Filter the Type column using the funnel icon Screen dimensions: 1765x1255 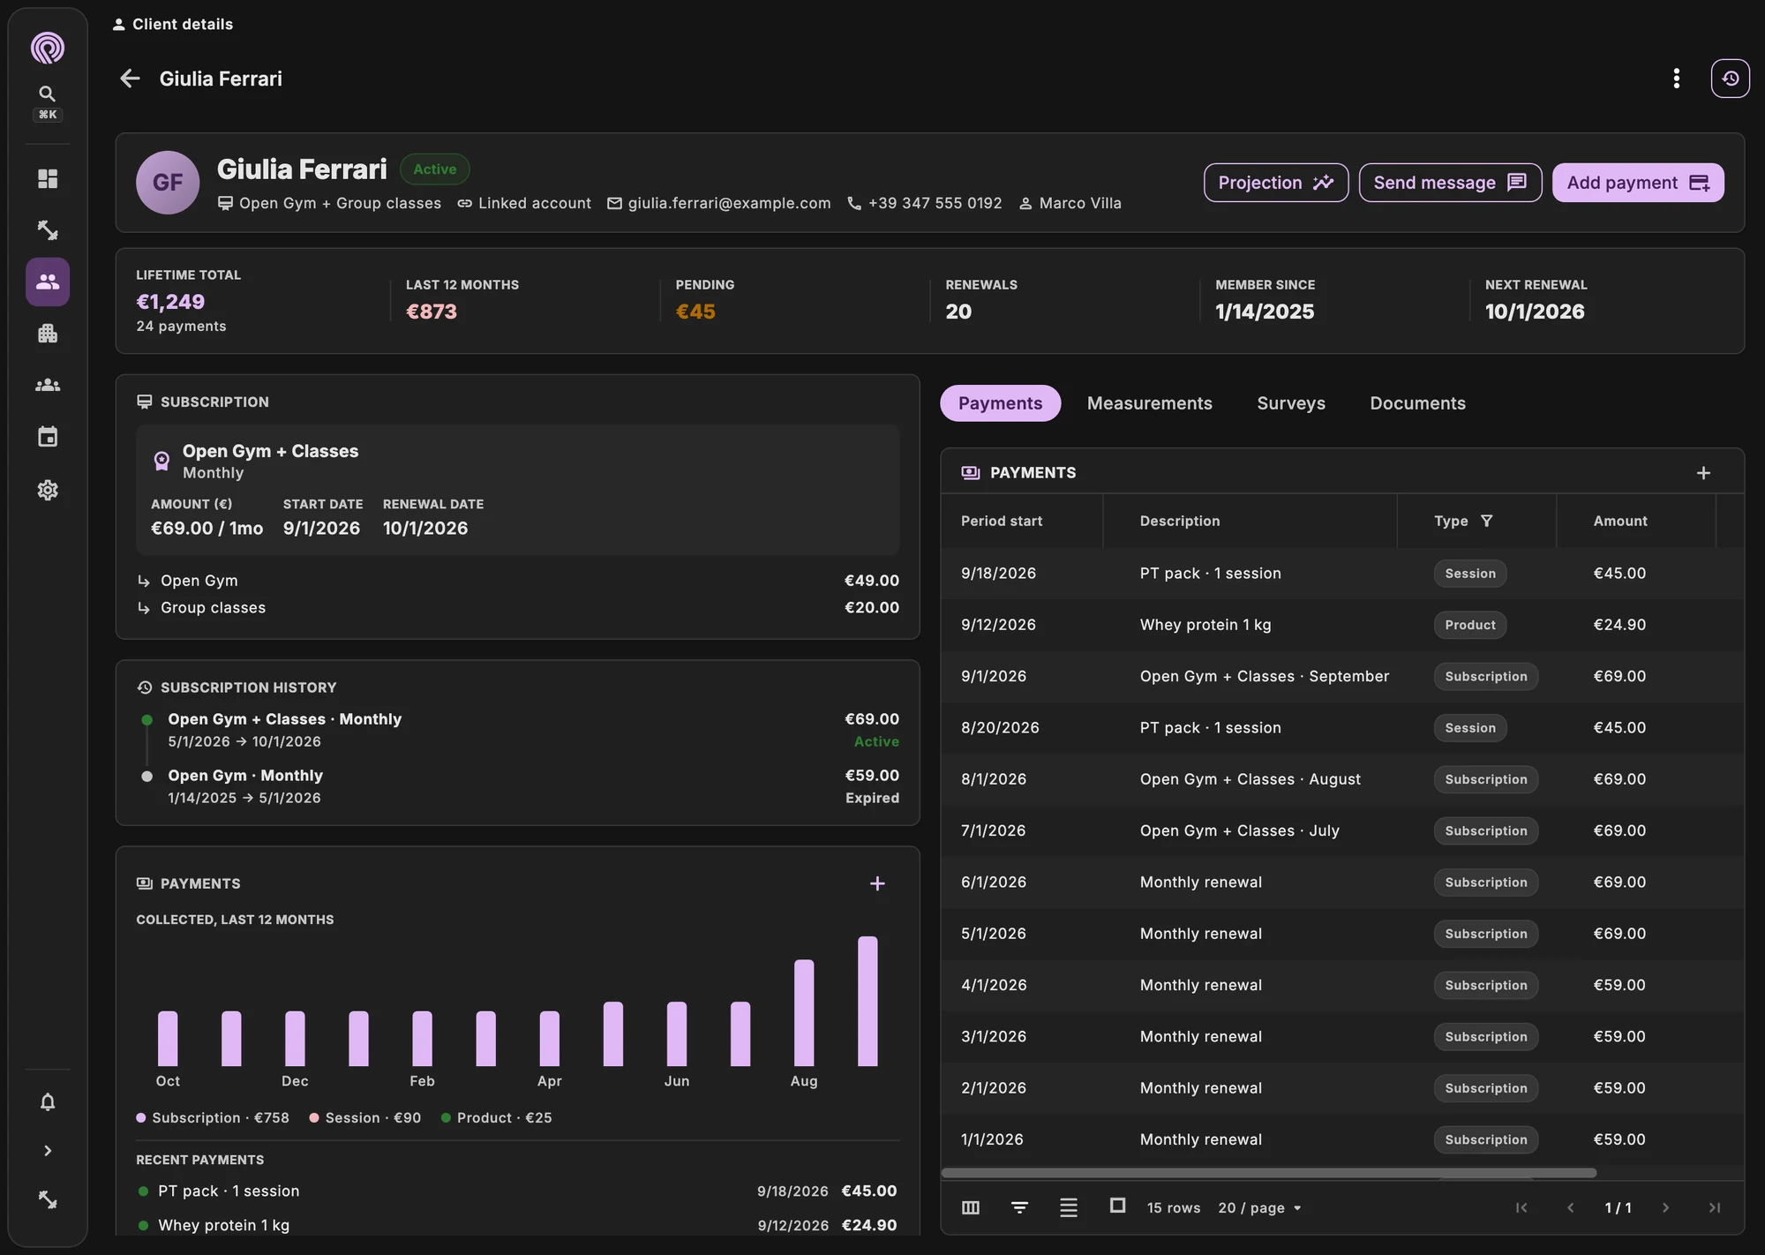1486,521
